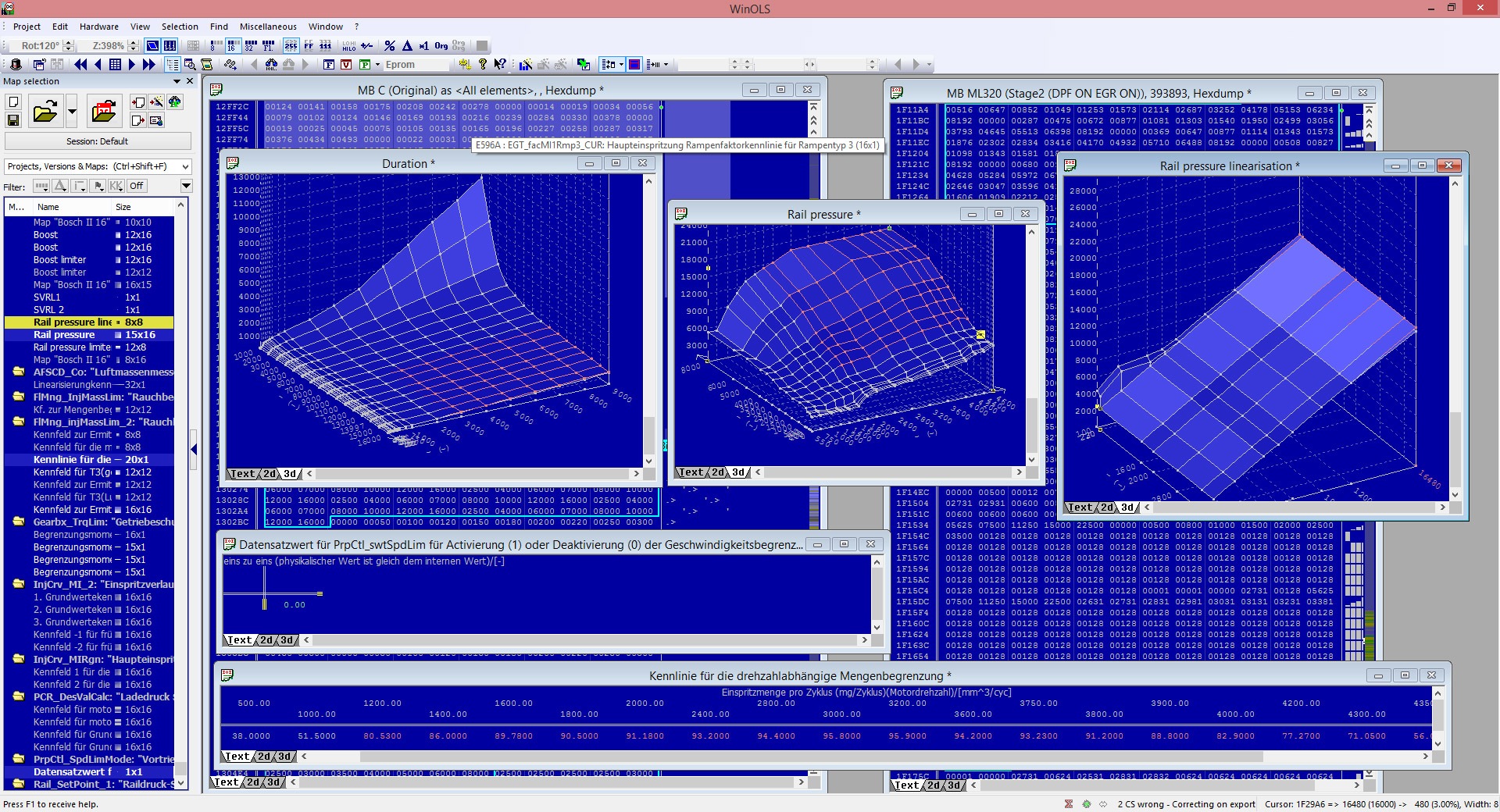Switch Duration window to the 2d tab

[x=269, y=474]
